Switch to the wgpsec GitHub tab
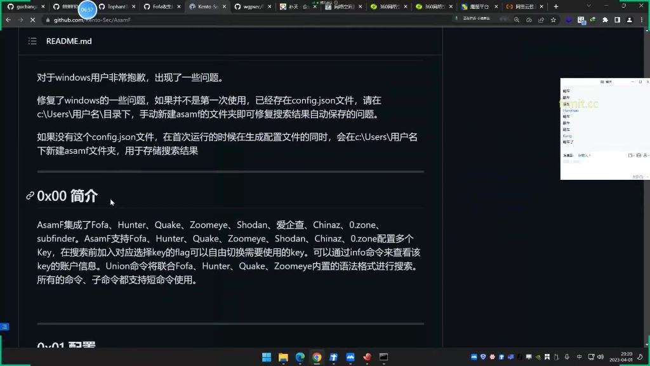 (x=253, y=6)
